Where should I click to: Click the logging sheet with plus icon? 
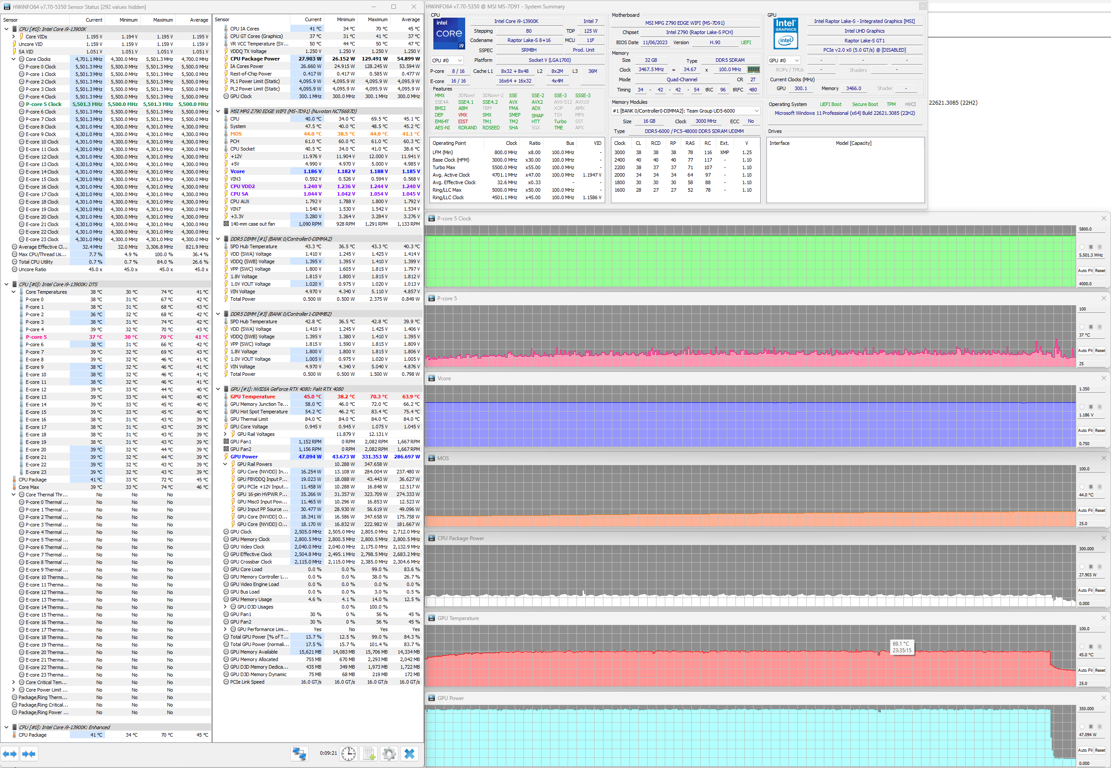(369, 753)
